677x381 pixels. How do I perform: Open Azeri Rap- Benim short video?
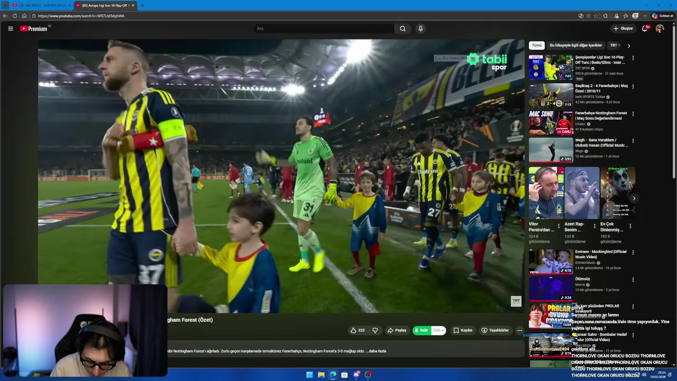(x=582, y=193)
